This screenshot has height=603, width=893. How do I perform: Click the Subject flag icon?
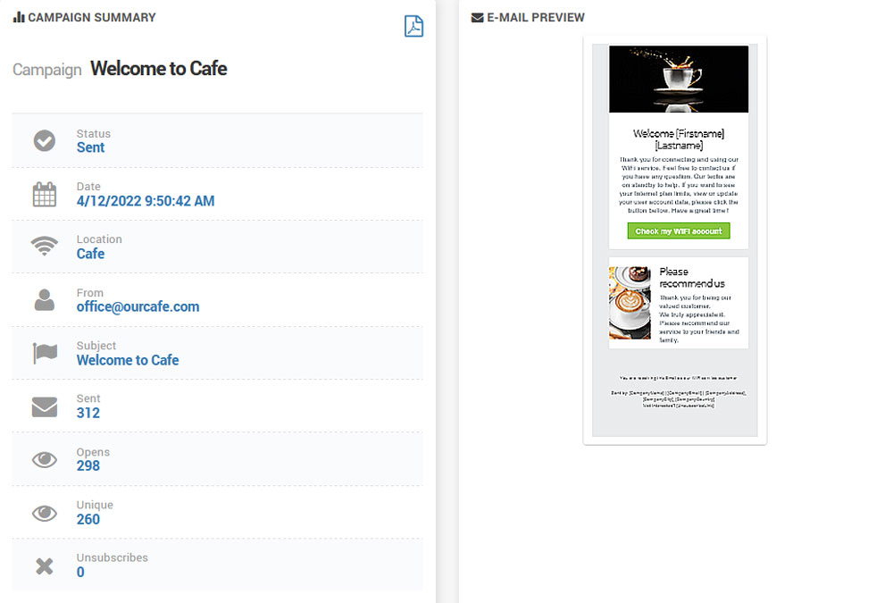(45, 354)
